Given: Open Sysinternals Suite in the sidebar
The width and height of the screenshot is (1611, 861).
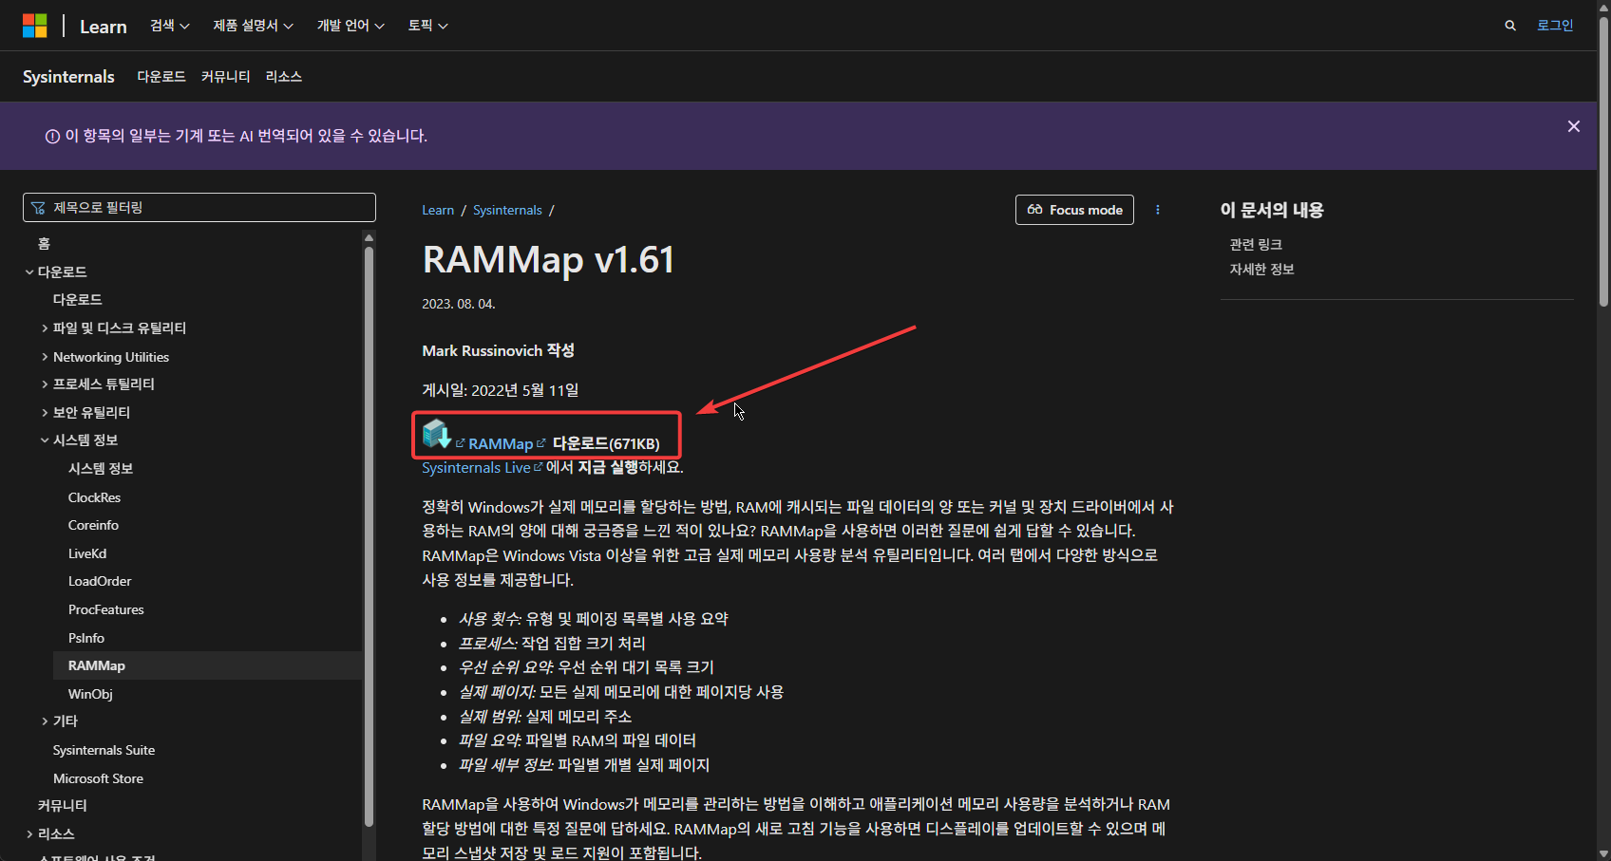Looking at the screenshot, I should click(104, 750).
